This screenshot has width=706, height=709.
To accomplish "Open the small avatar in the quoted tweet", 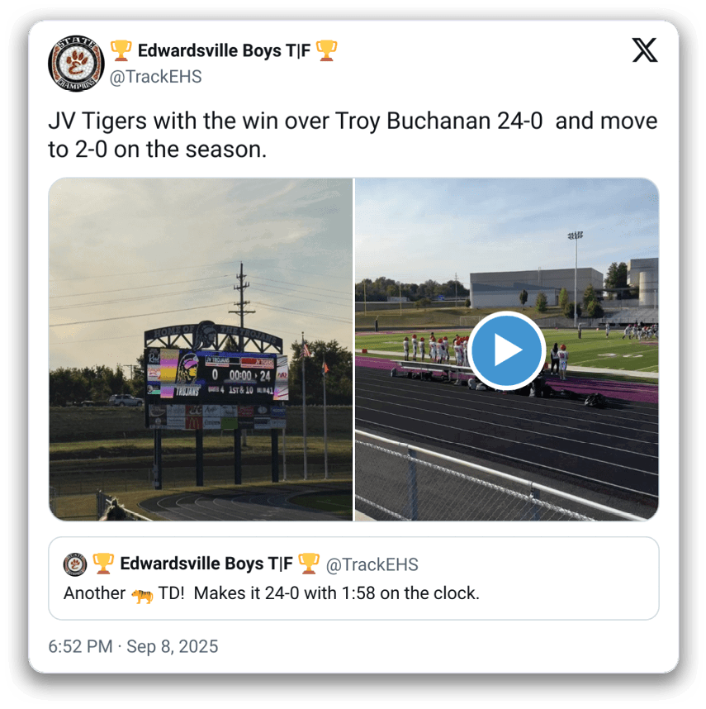I will click(x=75, y=564).
